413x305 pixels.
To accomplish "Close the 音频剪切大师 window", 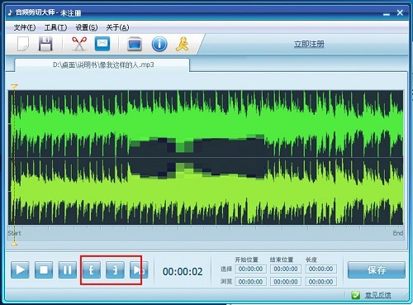I will click(x=400, y=12).
